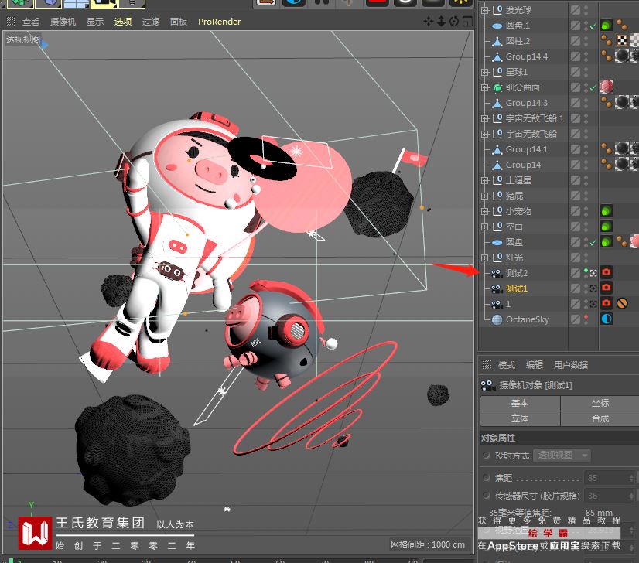Expand the 猪屁 group
This screenshot has width=639, height=563.
484,196
